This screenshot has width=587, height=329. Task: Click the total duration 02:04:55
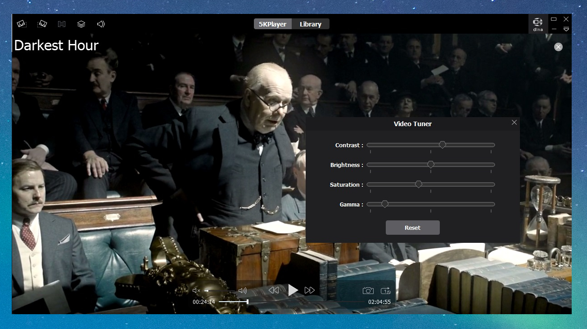click(x=379, y=302)
